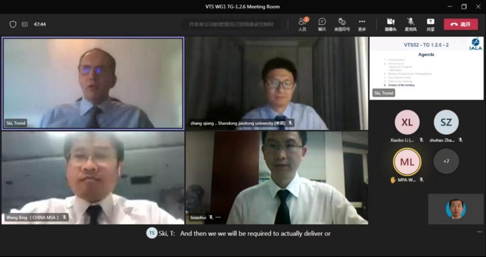Click the ML MPA-W participant avatar
Viewport: 486px width, 257px height.
coord(407,161)
